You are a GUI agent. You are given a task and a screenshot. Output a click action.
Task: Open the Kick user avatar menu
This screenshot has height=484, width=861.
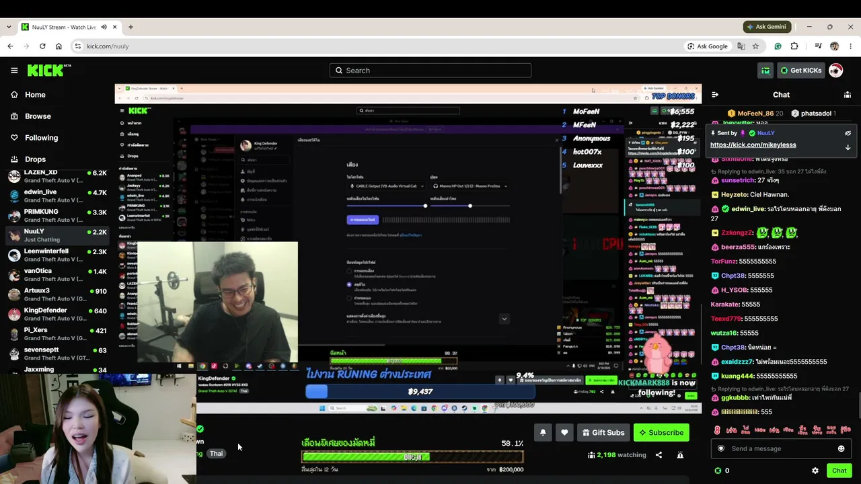(x=835, y=71)
